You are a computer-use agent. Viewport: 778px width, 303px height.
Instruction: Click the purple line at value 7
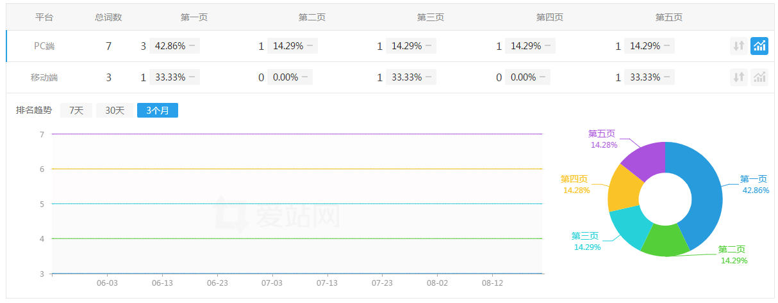(x=295, y=134)
